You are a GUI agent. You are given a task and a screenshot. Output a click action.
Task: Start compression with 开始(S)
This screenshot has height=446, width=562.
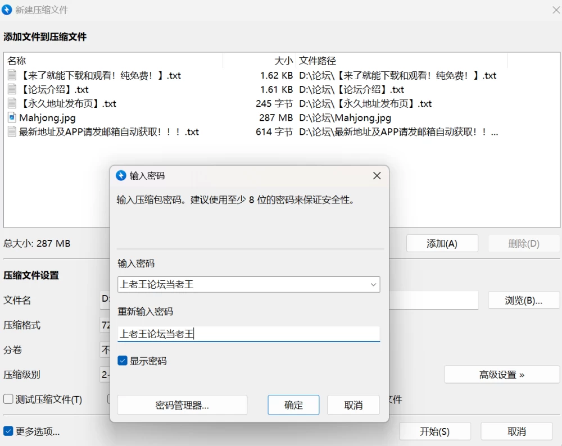coord(435,431)
